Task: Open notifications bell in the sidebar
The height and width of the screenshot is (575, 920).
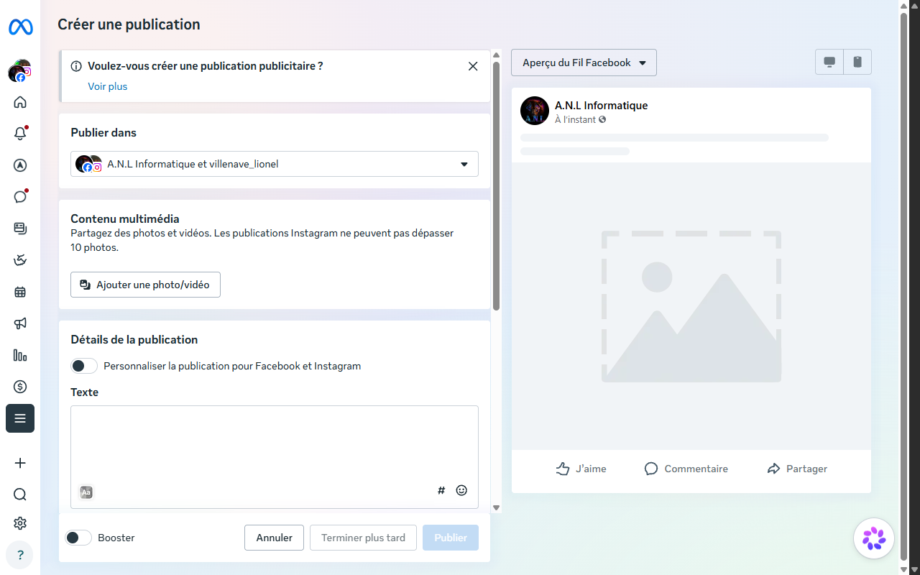Action: click(x=20, y=134)
